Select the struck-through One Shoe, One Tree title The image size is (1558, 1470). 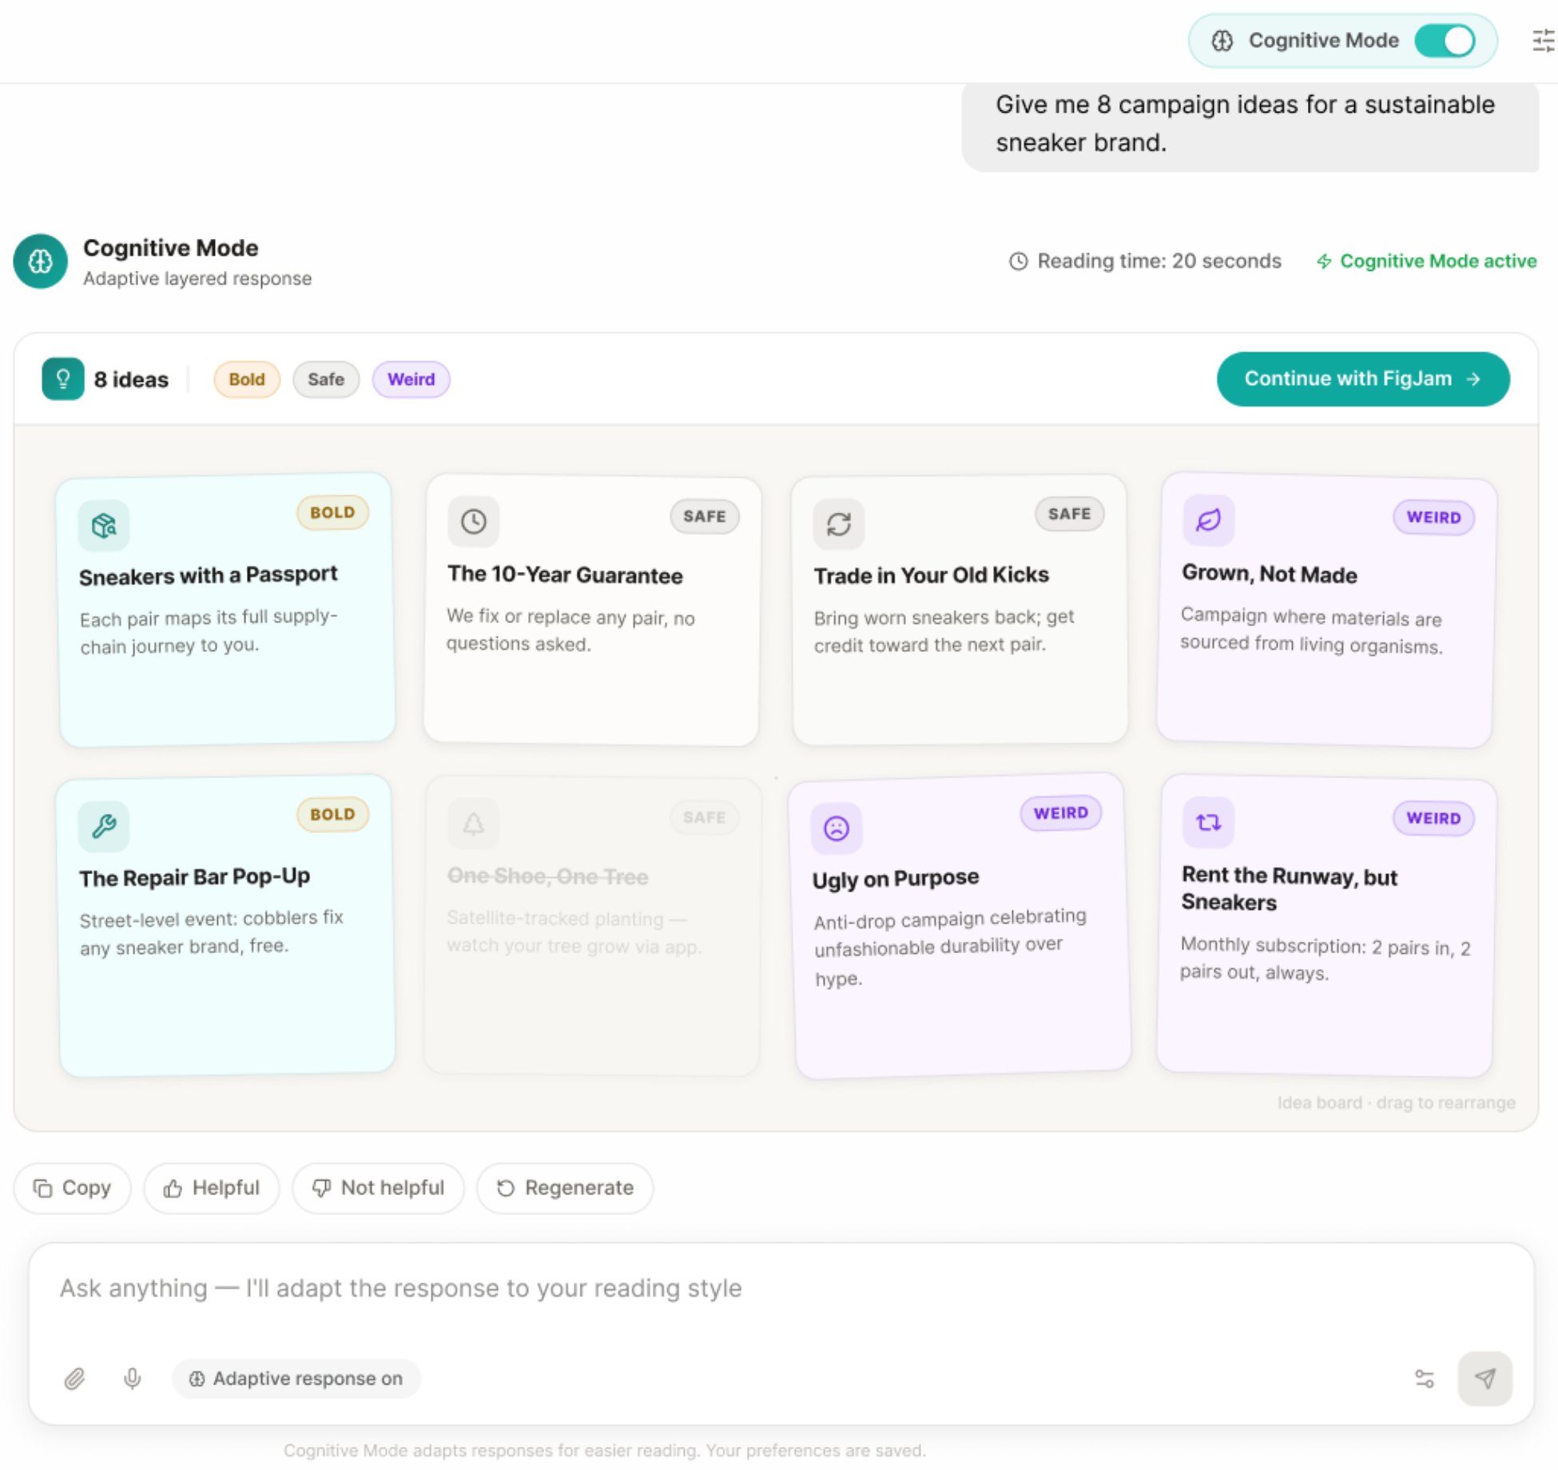click(x=548, y=876)
